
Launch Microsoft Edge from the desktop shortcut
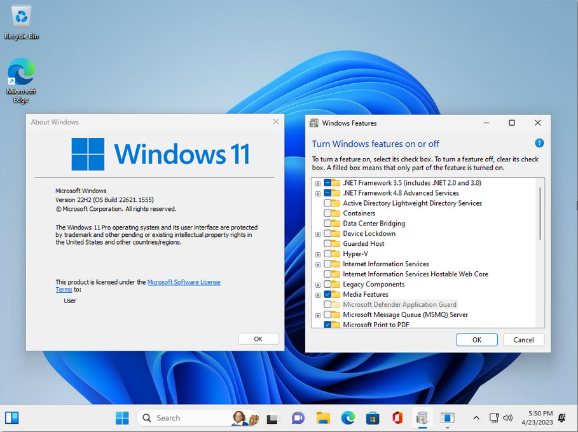(21, 80)
